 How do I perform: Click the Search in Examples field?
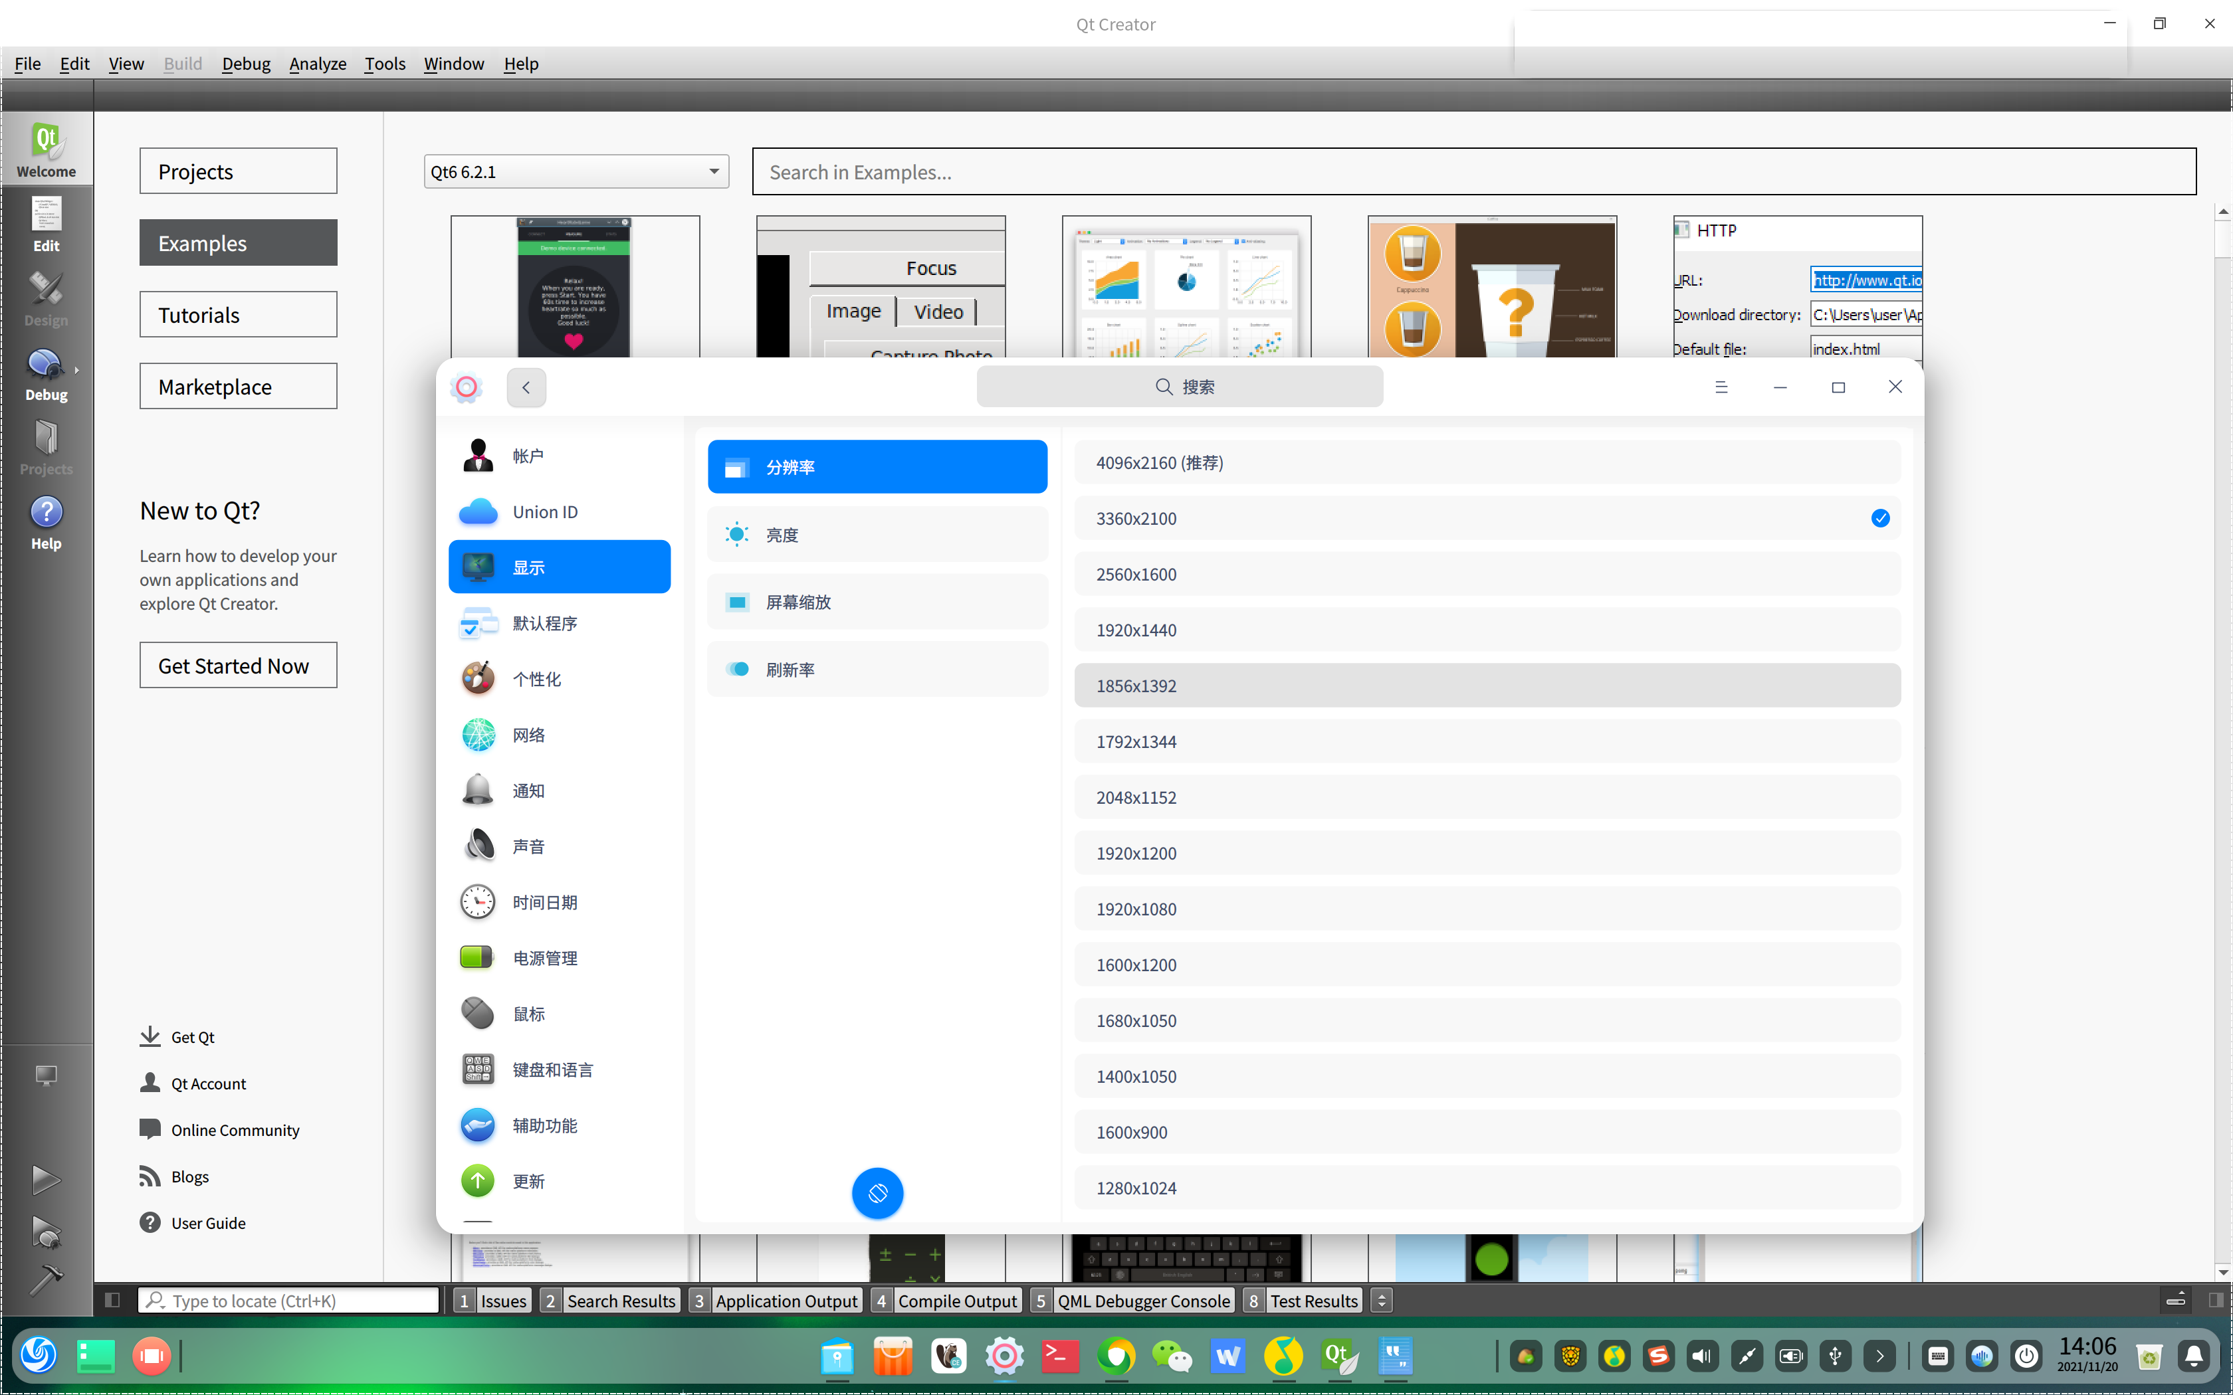pos(1473,171)
